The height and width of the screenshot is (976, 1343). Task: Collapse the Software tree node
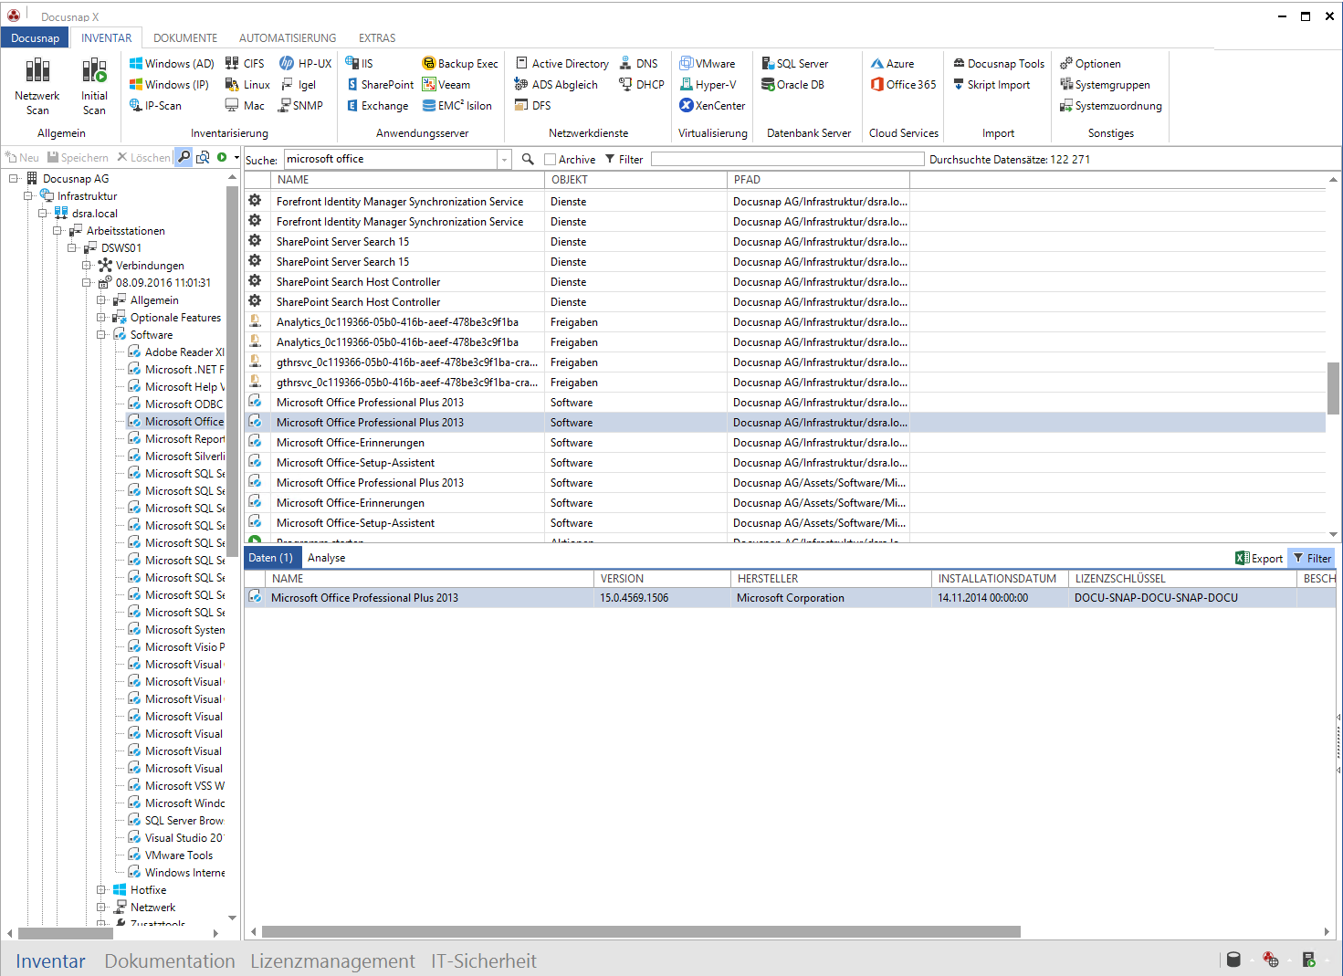(101, 334)
